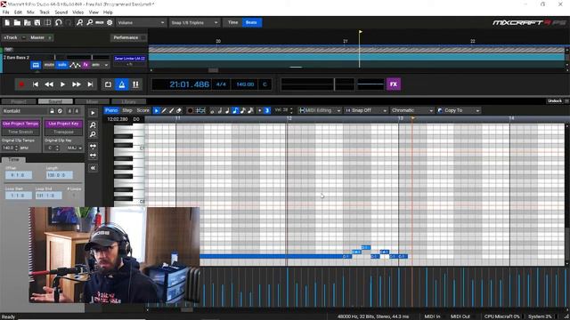Arm the Dark Bass 2 track for recording
570x320 pixels.
tap(95, 65)
